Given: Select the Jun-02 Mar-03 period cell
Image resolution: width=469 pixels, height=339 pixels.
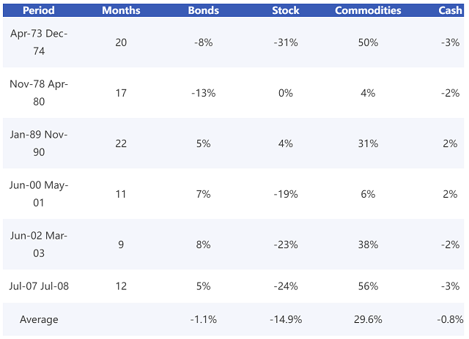Looking at the screenshot, I should coord(39,245).
